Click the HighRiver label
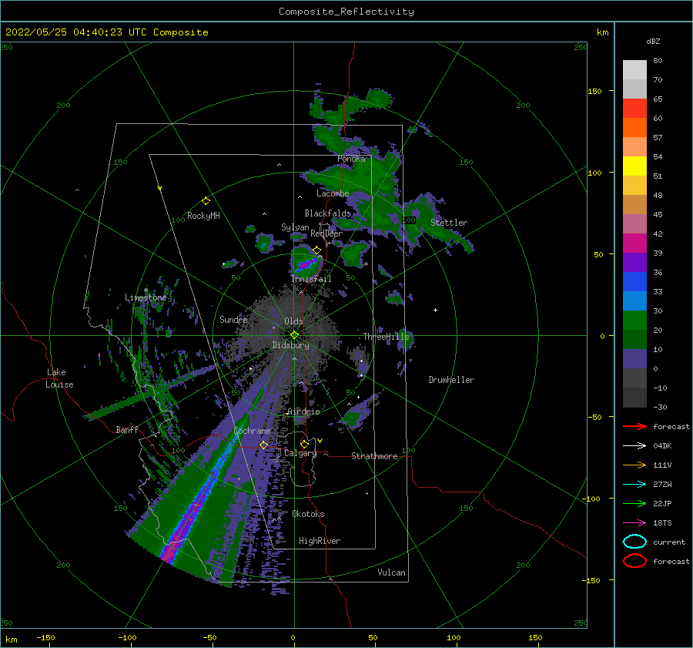The height and width of the screenshot is (648, 693). (x=320, y=541)
